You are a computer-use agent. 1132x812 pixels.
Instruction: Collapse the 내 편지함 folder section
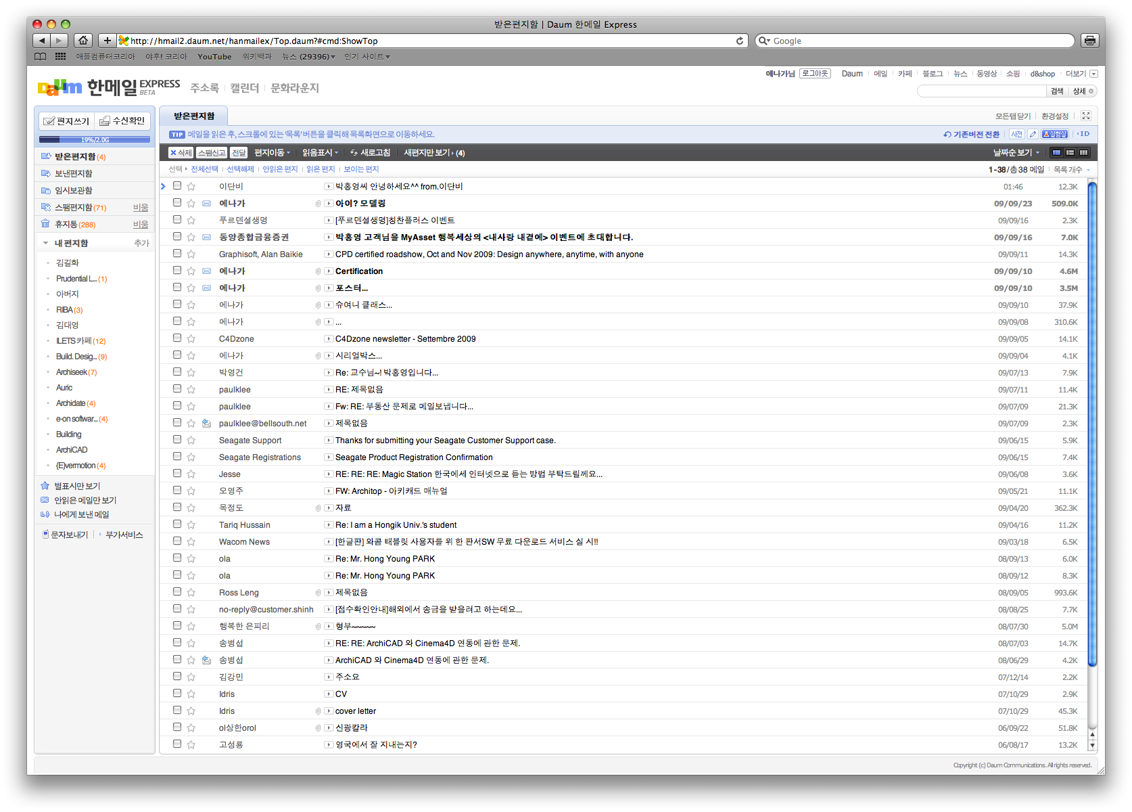point(45,243)
